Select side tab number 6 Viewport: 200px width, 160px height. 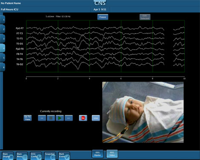[3, 67]
